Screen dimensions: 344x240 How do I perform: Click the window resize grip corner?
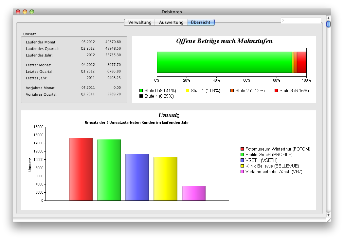tap(328, 220)
